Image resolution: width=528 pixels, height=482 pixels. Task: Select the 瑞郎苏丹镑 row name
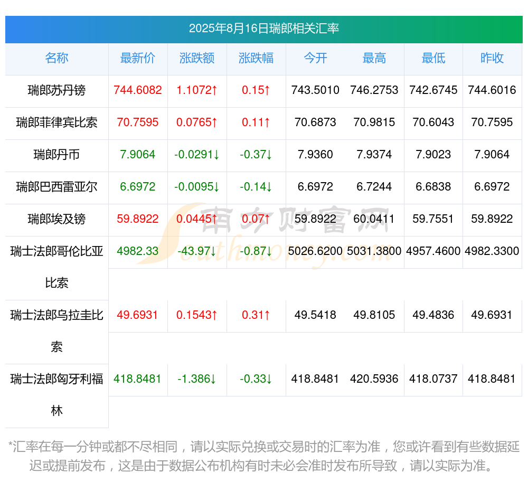(56, 90)
